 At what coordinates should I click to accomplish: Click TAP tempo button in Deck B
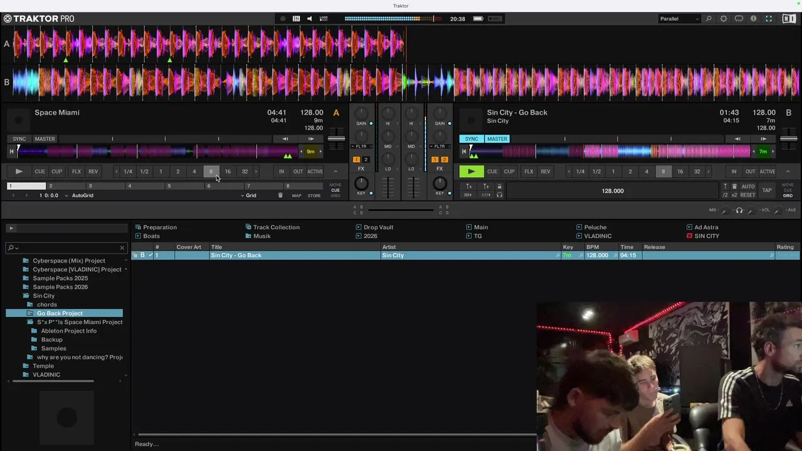point(767,190)
